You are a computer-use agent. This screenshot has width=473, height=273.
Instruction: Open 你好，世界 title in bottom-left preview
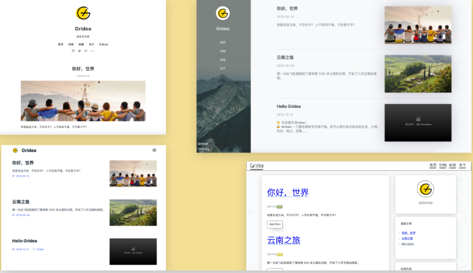(x=23, y=163)
